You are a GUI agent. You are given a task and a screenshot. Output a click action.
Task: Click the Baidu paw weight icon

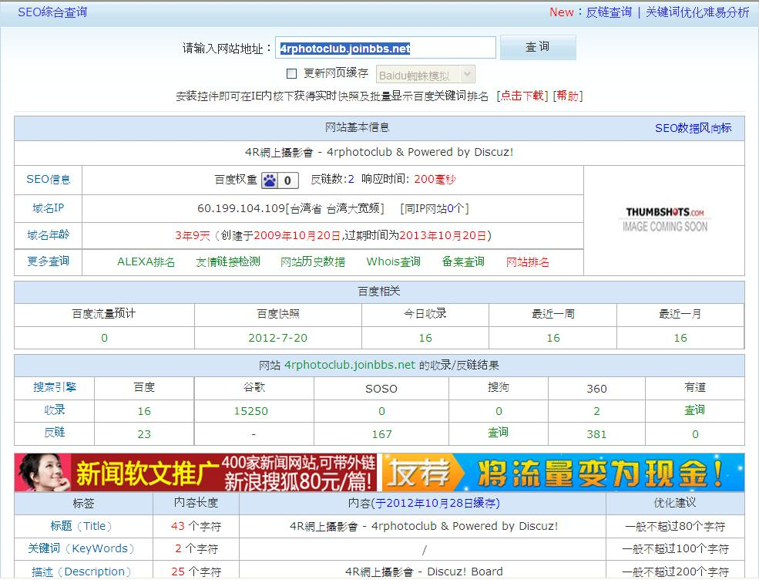(x=269, y=180)
